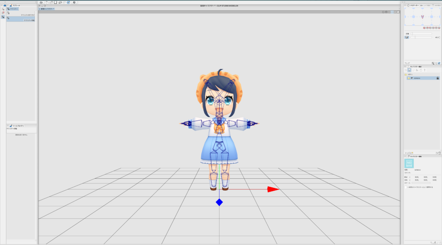Image resolution: width=442 pixels, height=245 pixels.
Task: Duplicate item with the copy icon
Action: click(x=437, y=153)
